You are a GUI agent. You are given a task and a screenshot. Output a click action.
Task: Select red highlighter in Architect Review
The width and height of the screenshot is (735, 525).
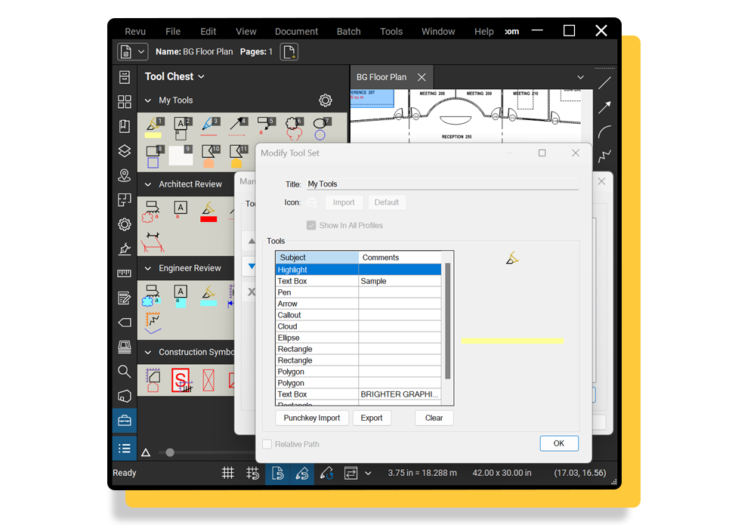tap(208, 212)
